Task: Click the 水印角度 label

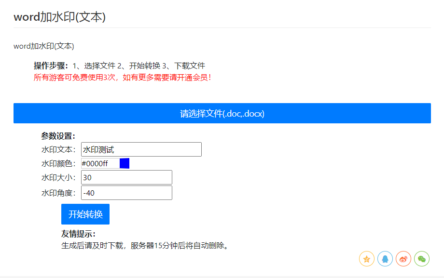Action: click(58, 193)
